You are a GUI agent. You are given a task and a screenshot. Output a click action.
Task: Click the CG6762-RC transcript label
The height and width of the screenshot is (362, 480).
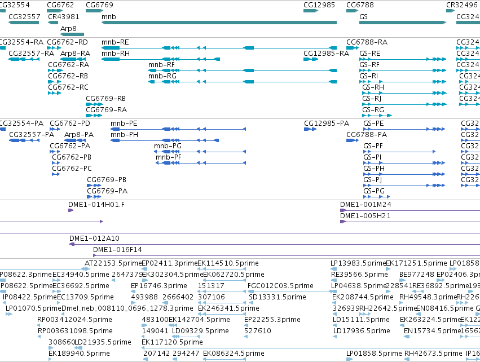pyautogui.click(x=68, y=87)
